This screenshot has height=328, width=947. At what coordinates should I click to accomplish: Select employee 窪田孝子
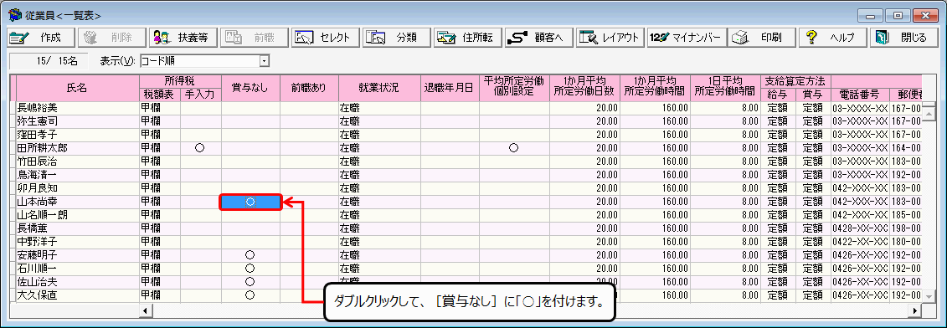point(77,135)
